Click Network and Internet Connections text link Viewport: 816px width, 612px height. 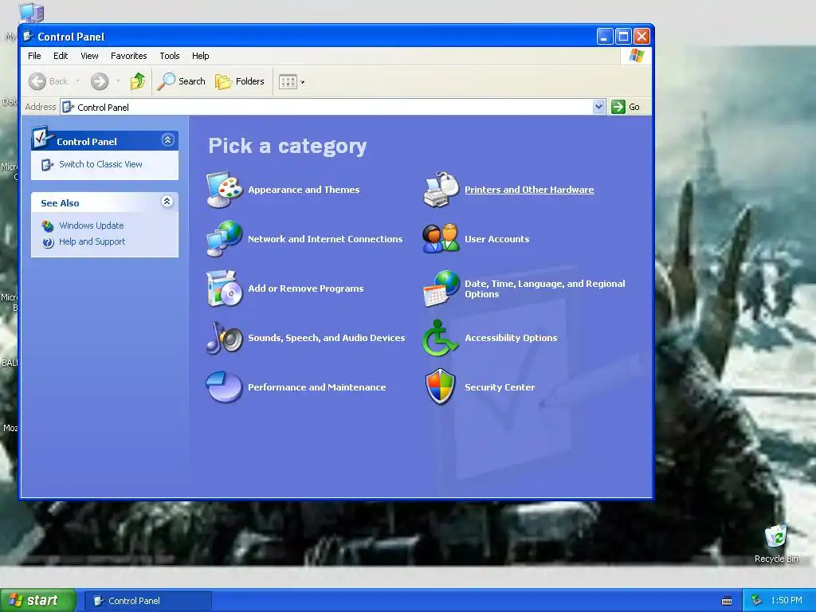coord(325,239)
